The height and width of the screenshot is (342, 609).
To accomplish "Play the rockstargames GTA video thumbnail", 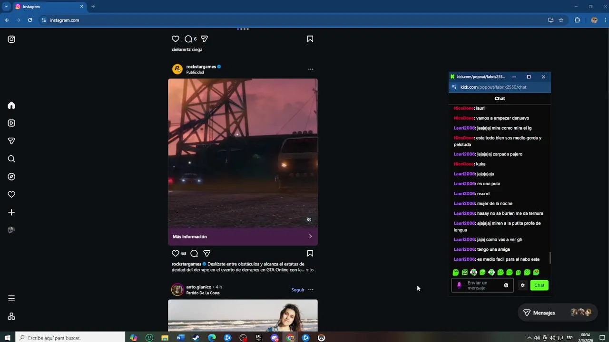I will (x=243, y=153).
